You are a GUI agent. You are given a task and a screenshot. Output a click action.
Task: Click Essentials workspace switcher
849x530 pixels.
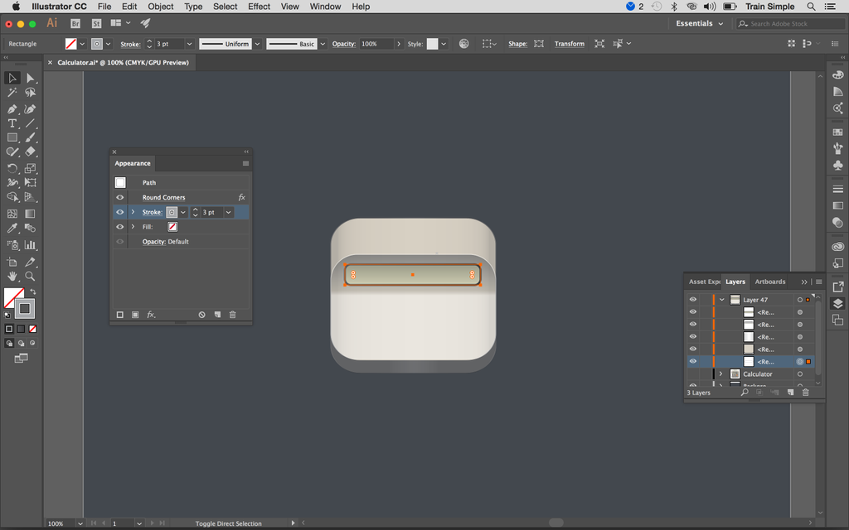coord(696,23)
